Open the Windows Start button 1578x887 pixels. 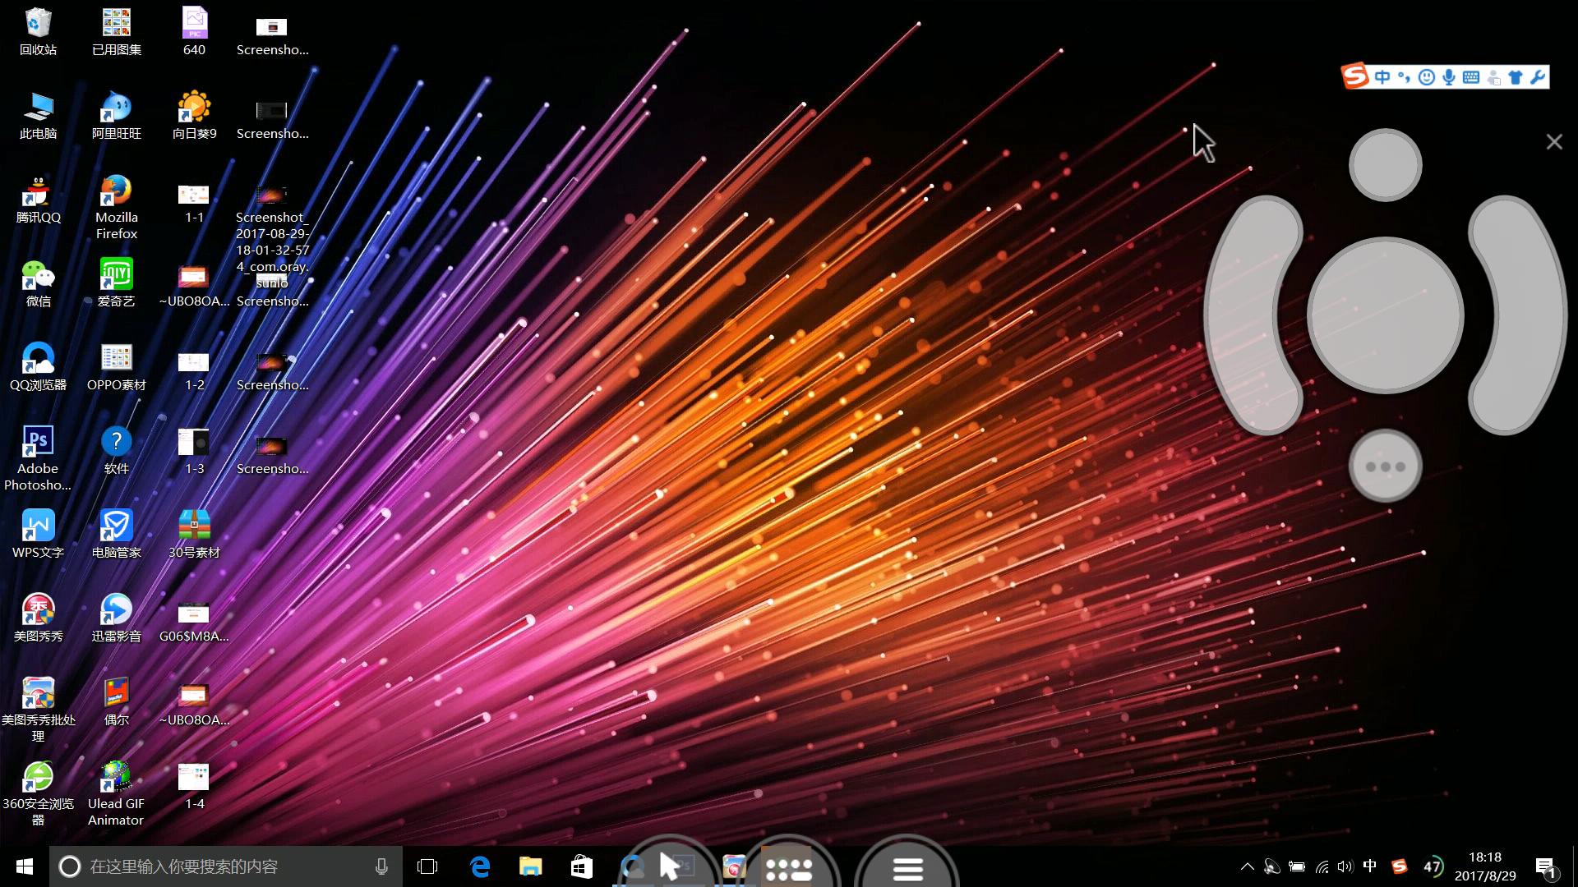25,866
